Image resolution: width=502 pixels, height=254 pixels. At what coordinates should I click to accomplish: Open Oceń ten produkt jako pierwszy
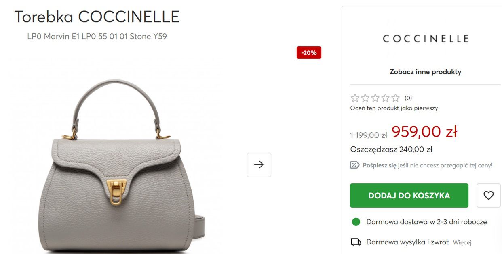(x=394, y=108)
